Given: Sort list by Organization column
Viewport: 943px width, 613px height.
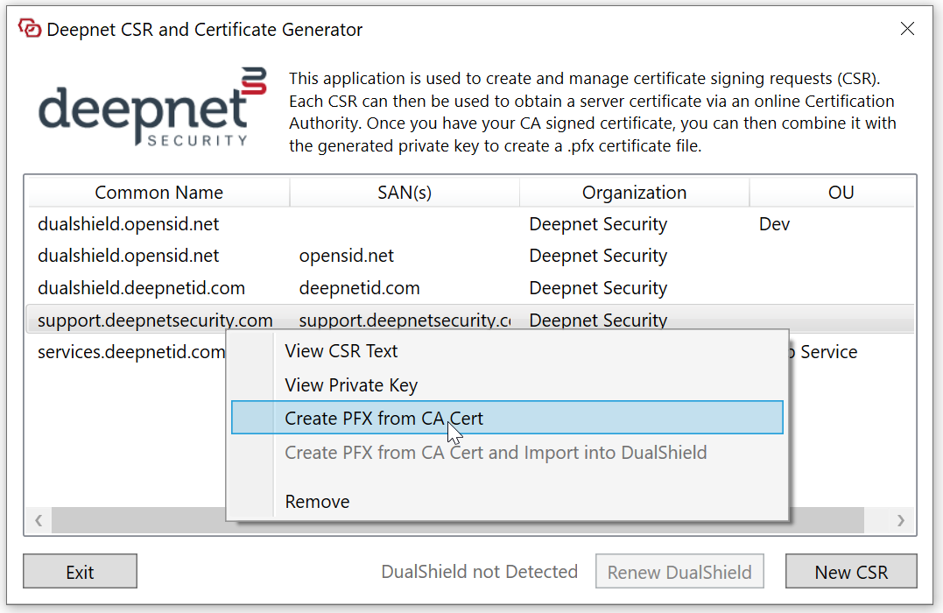Looking at the screenshot, I should pos(634,193).
